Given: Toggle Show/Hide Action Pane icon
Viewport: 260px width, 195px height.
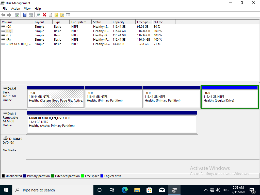Looking at the screenshot, I should [x=31, y=15].
